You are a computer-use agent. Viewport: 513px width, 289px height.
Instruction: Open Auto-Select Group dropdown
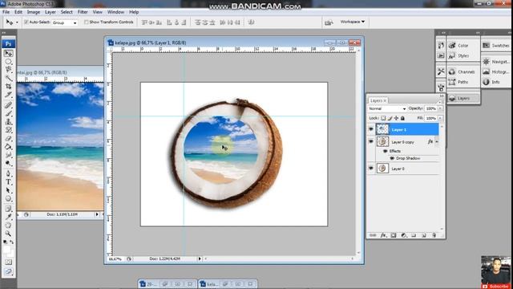tap(64, 22)
